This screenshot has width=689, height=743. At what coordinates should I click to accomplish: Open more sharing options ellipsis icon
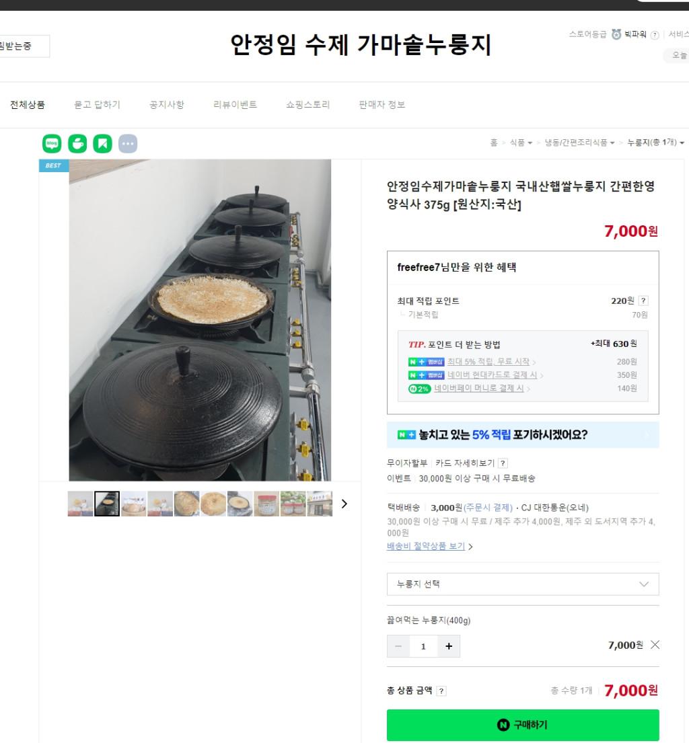128,143
